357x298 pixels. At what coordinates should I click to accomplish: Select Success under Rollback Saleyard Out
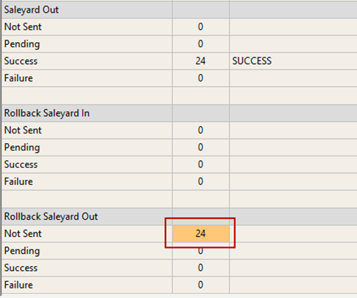tap(21, 268)
